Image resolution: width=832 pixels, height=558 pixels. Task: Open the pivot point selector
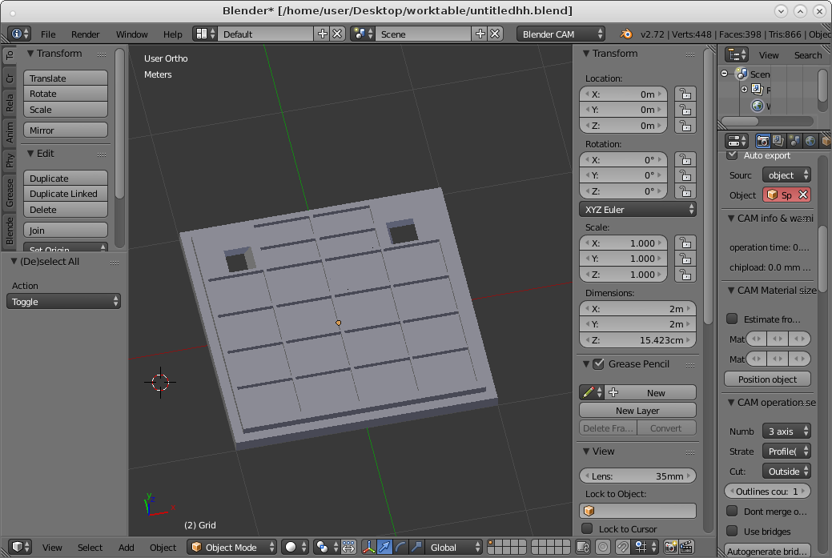coord(325,547)
